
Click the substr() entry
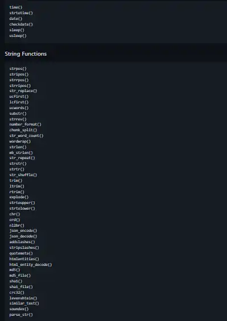pos(18,114)
